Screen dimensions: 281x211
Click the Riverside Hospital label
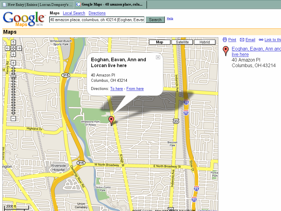tap(59, 168)
